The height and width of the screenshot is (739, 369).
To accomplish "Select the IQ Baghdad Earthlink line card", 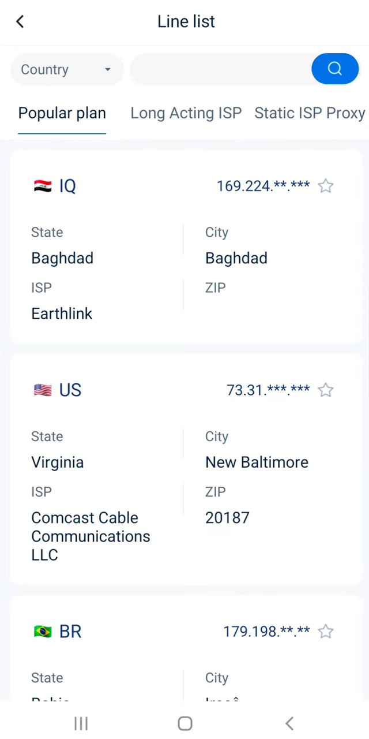I will pos(186,271).
